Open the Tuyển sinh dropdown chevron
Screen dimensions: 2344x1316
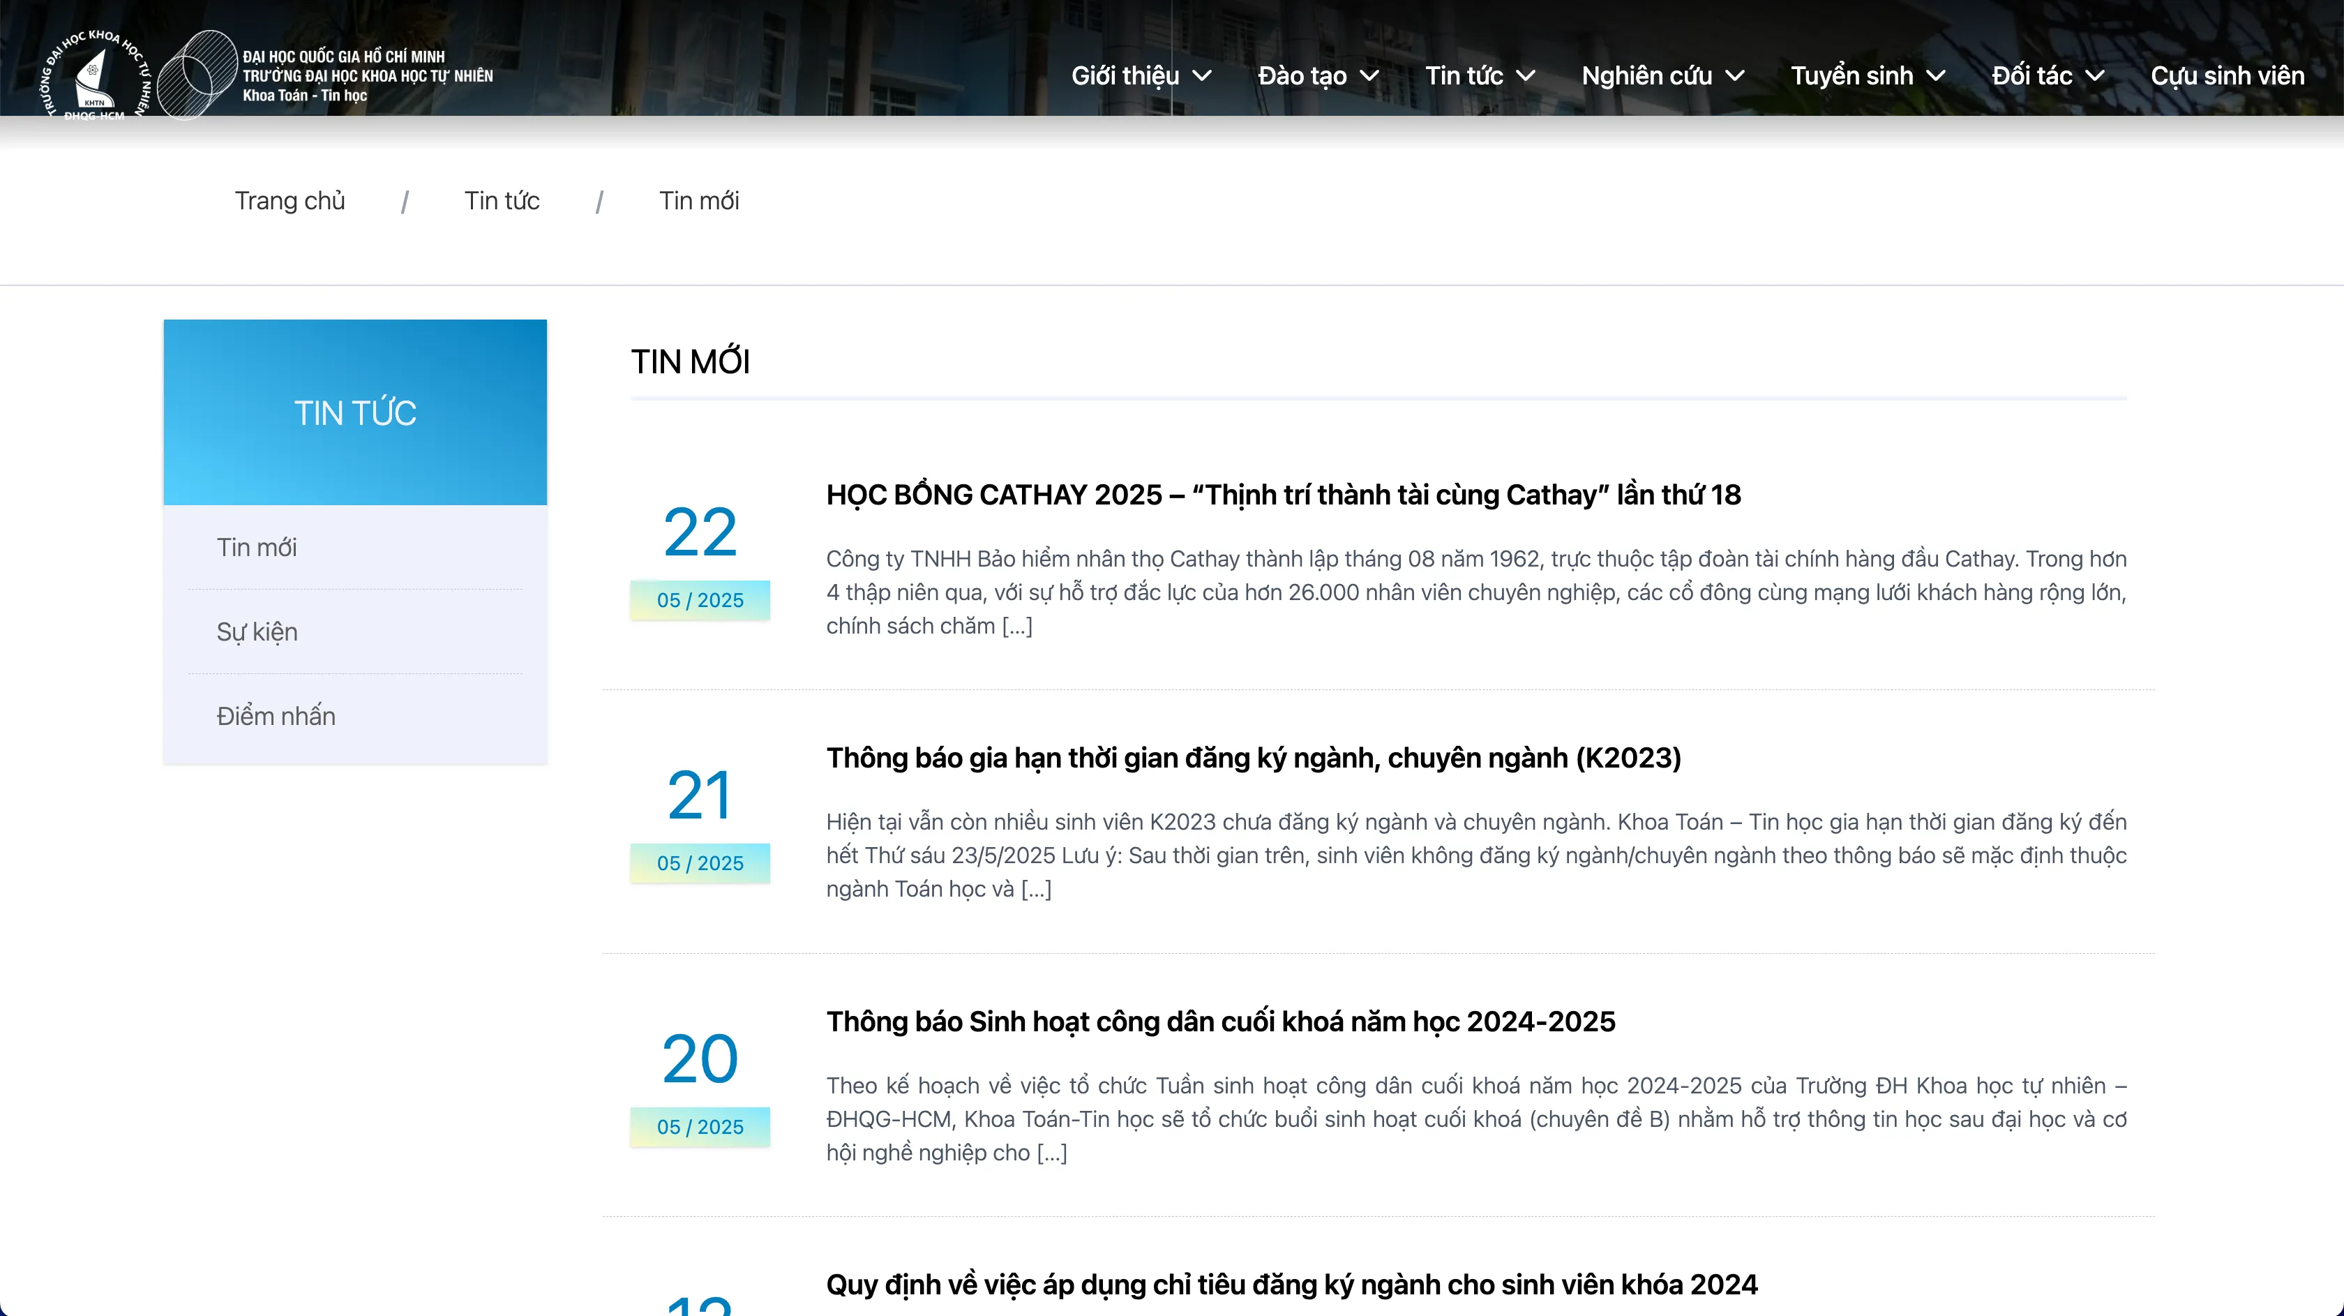1937,75
